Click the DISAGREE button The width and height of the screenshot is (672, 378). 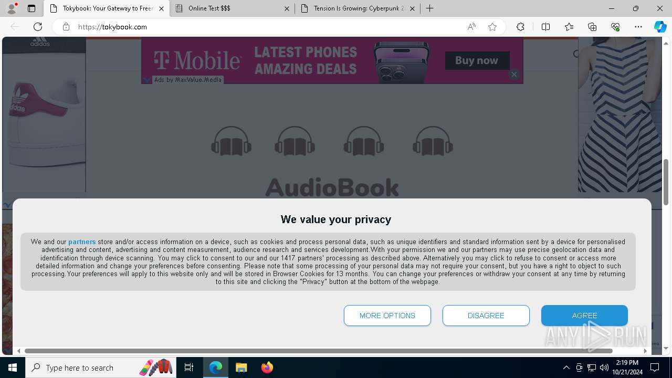coord(486,316)
